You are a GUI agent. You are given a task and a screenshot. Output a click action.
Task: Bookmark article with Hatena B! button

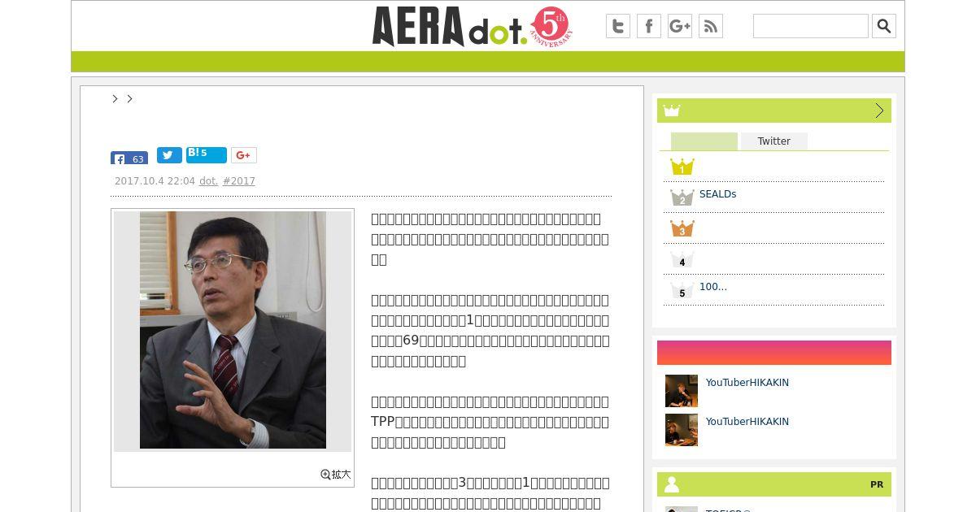click(207, 154)
